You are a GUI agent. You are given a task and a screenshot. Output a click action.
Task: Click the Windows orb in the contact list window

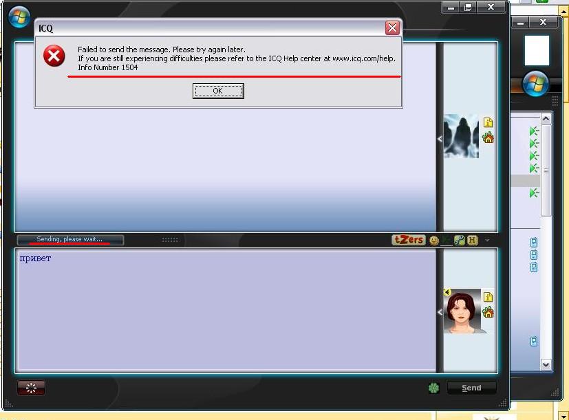click(535, 84)
